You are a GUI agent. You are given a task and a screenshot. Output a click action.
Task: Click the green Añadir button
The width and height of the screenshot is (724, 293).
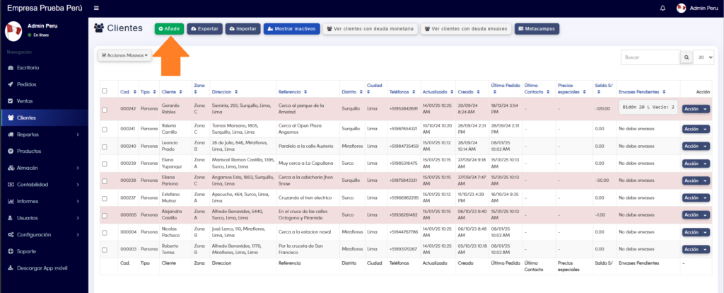coord(170,28)
